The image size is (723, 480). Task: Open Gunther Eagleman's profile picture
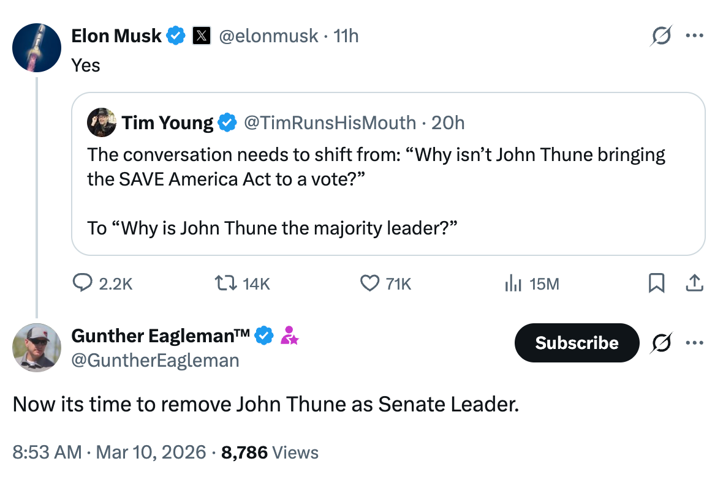(x=37, y=348)
